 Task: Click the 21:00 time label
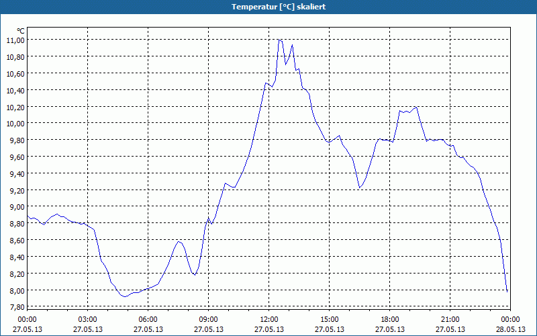click(450, 320)
